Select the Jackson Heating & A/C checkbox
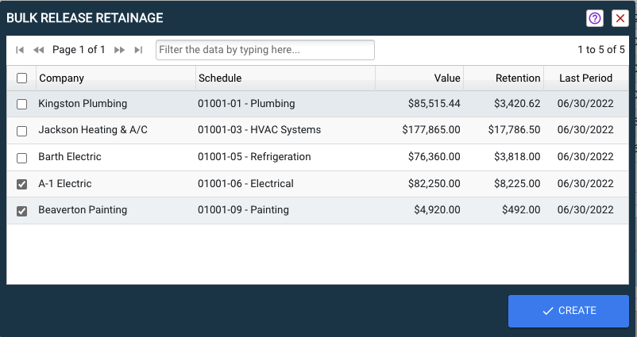The height and width of the screenshot is (337, 637). pos(22,131)
